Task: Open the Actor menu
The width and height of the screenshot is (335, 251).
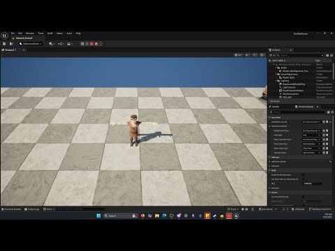Action: pyautogui.click(x=69, y=33)
